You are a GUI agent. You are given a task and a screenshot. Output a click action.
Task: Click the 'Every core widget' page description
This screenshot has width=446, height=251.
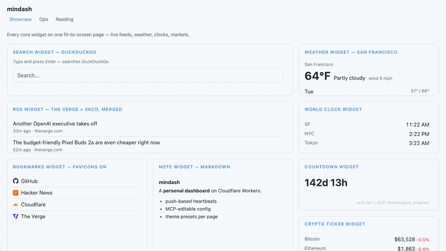pyautogui.click(x=98, y=34)
